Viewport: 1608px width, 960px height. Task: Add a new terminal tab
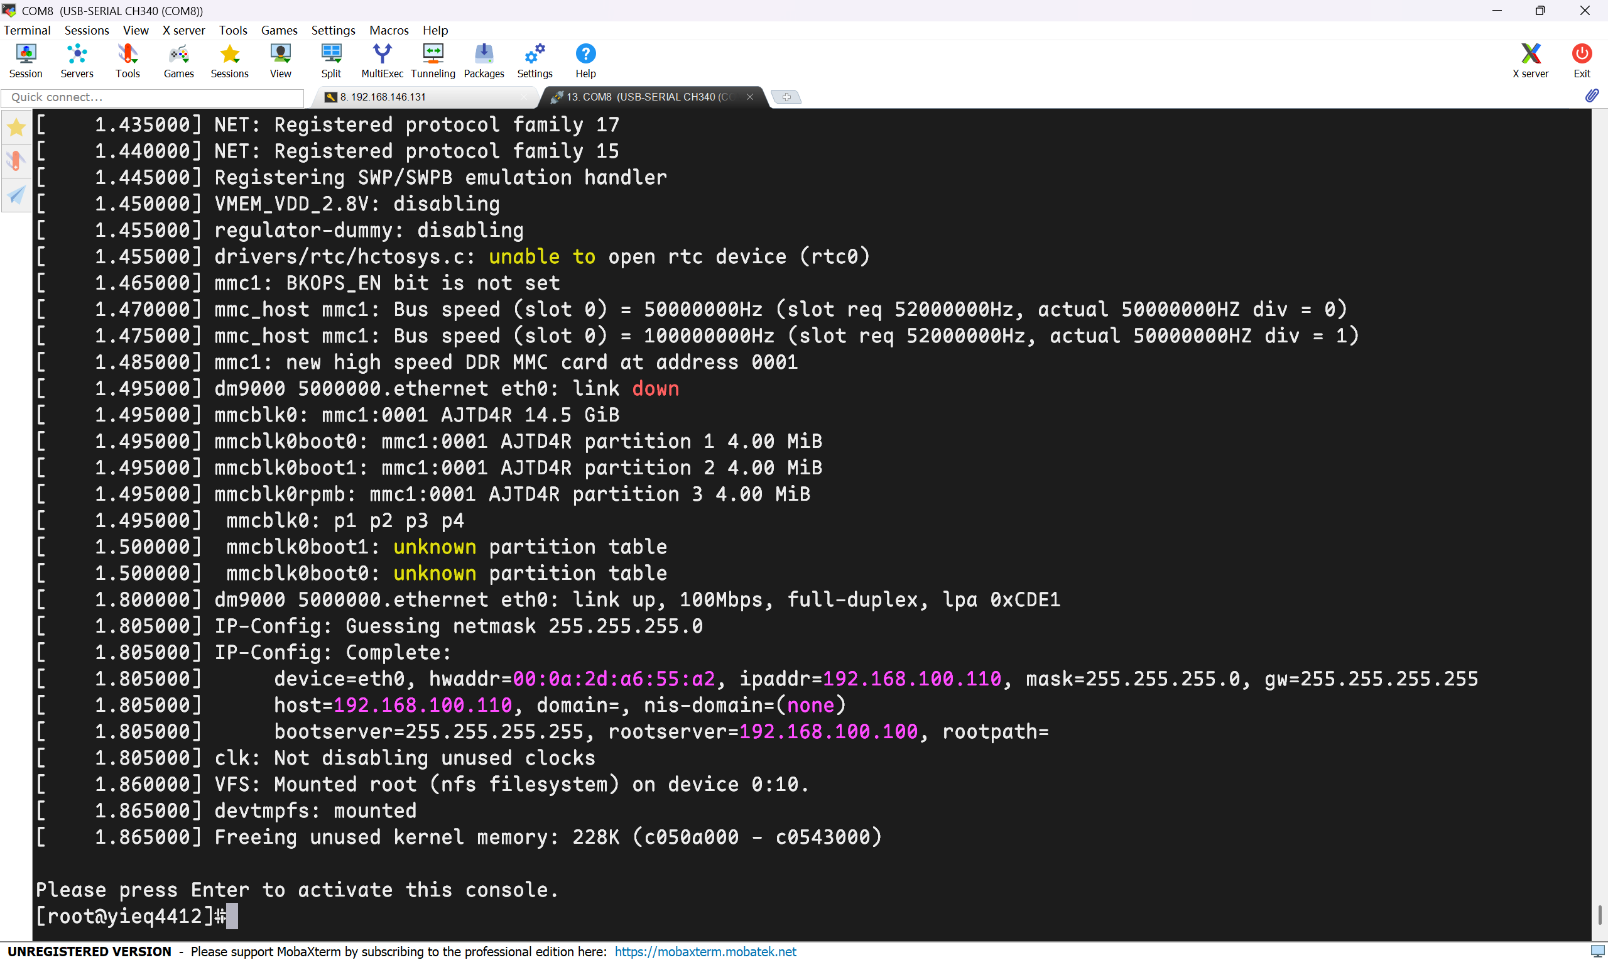(x=786, y=97)
